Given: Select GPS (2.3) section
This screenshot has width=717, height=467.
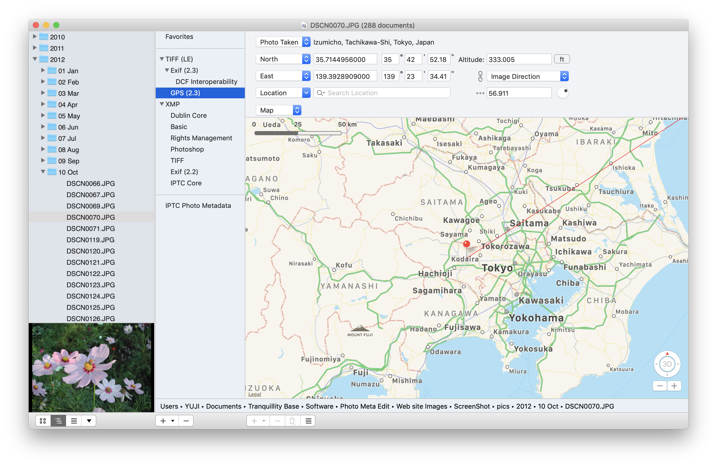Looking at the screenshot, I should [x=200, y=93].
